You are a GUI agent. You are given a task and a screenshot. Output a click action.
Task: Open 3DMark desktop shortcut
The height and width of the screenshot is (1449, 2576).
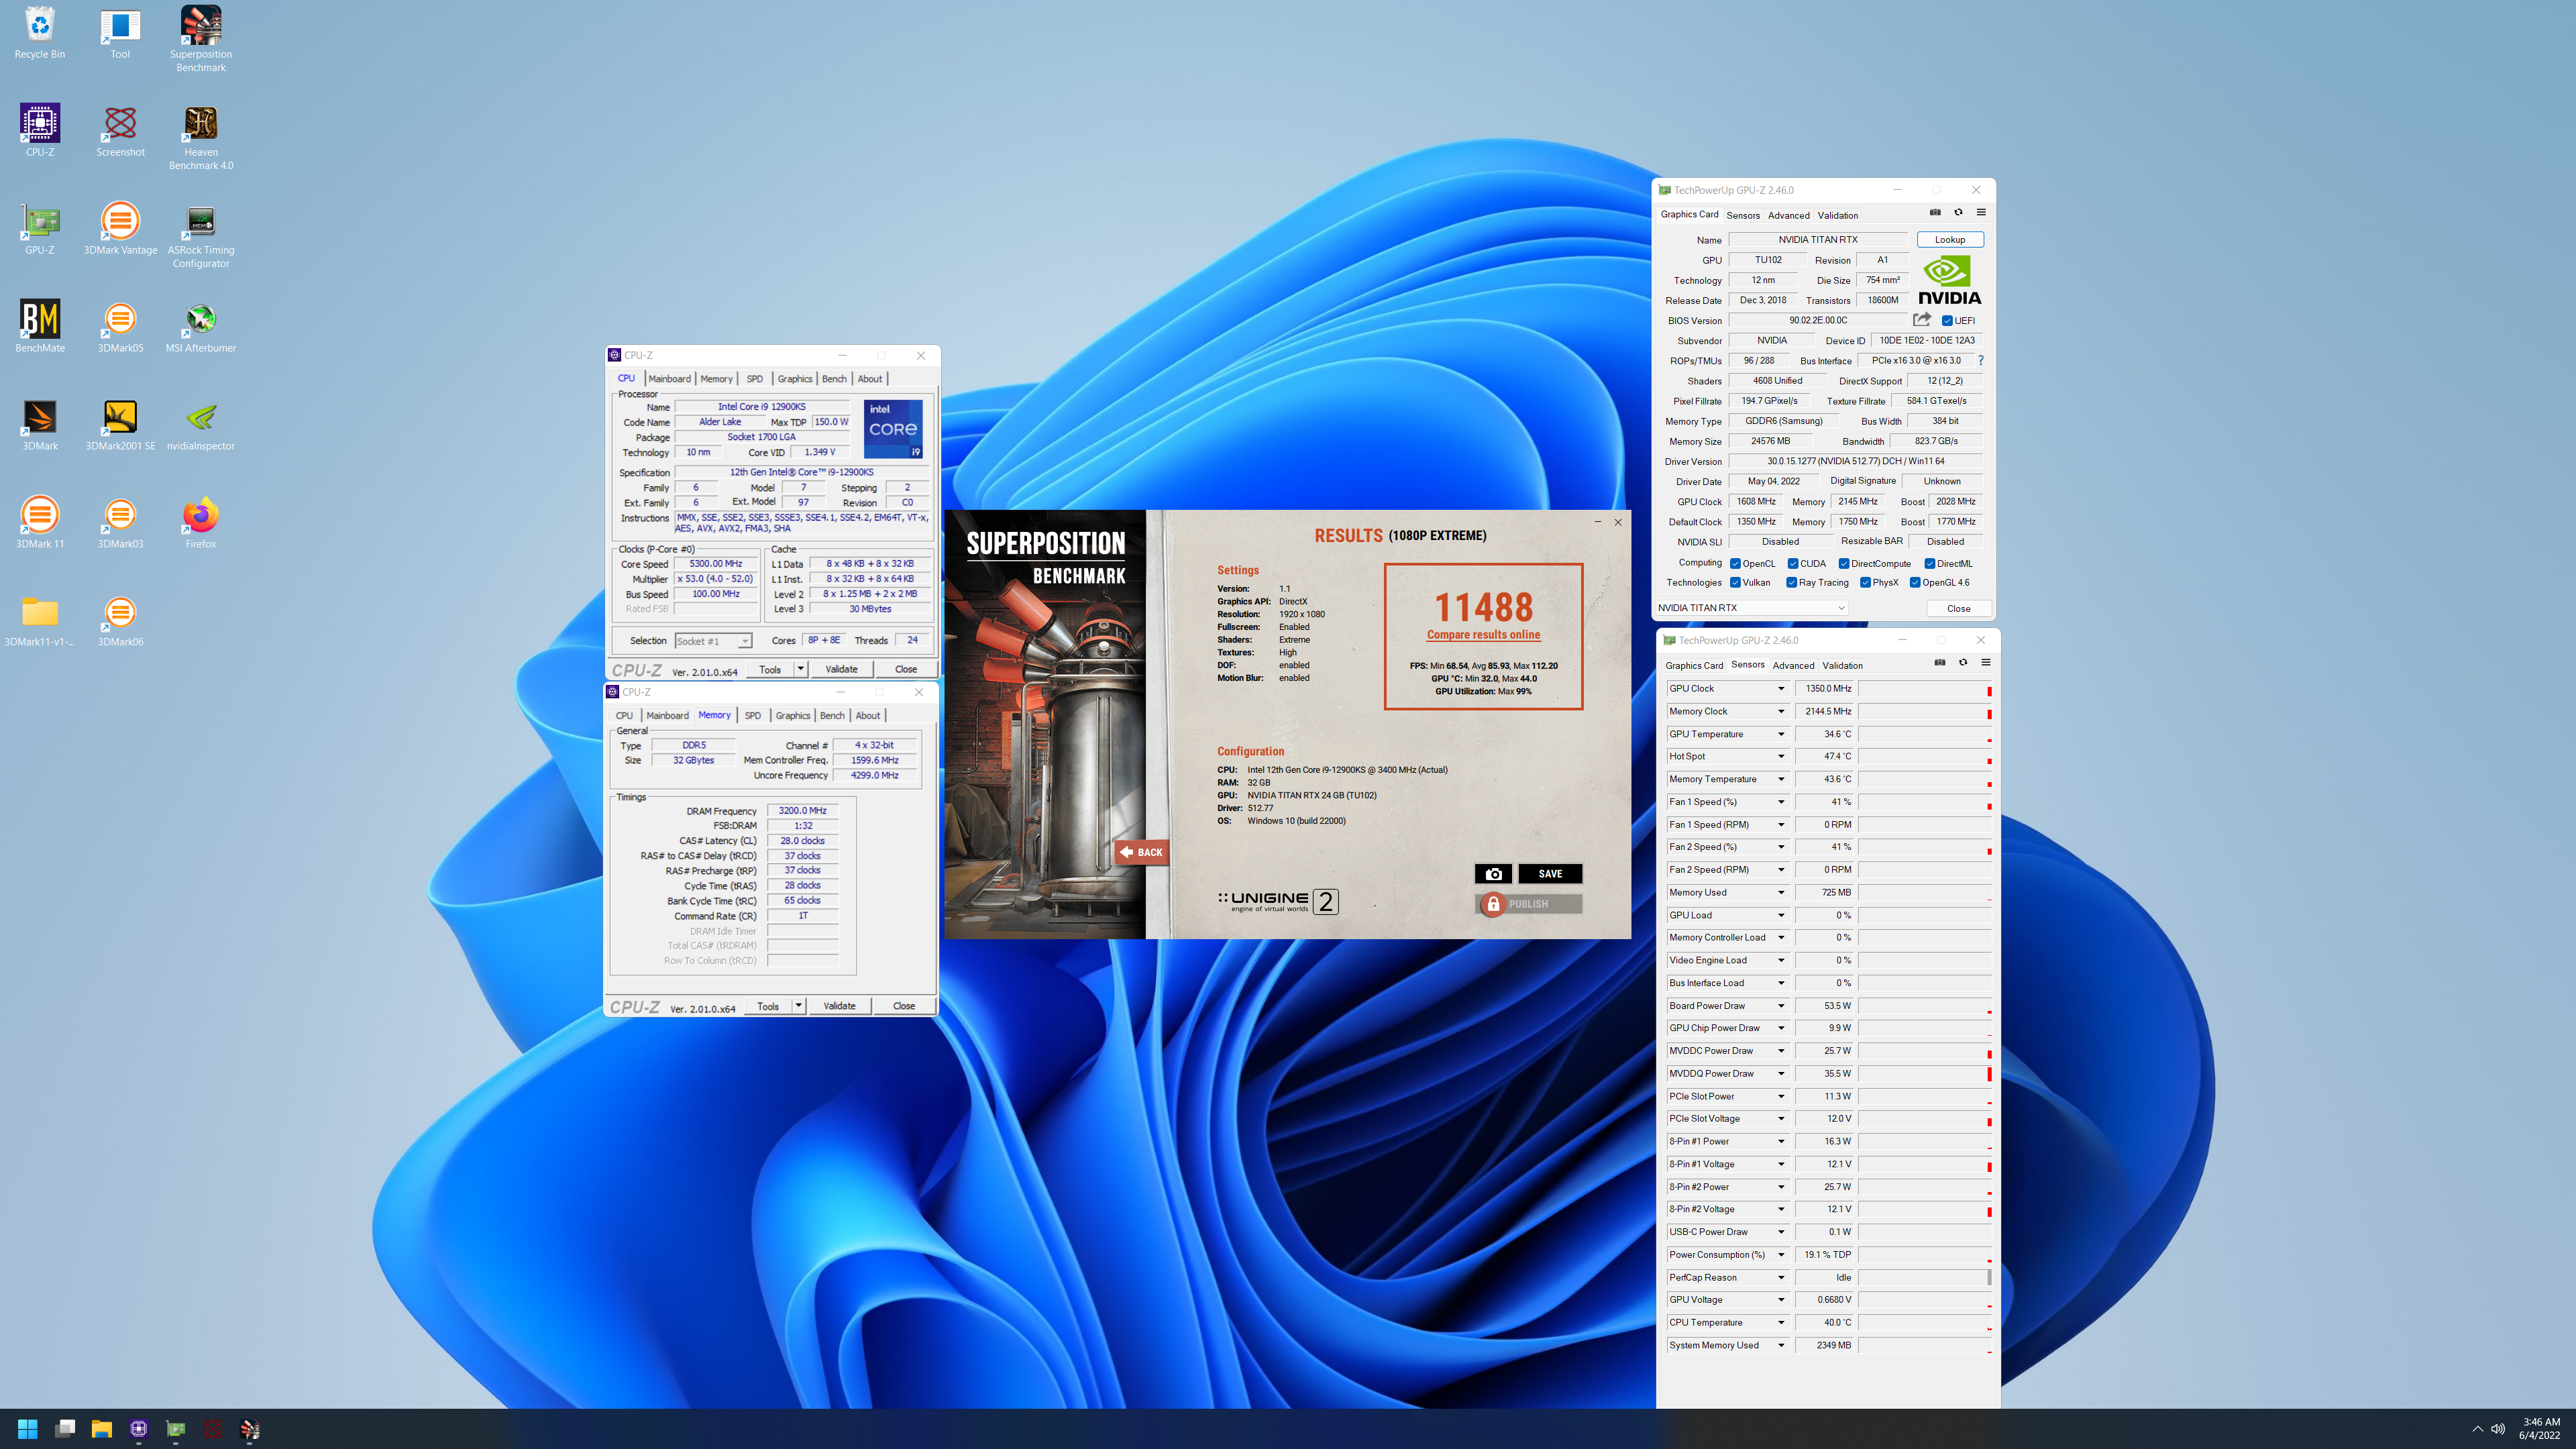click(40, 424)
